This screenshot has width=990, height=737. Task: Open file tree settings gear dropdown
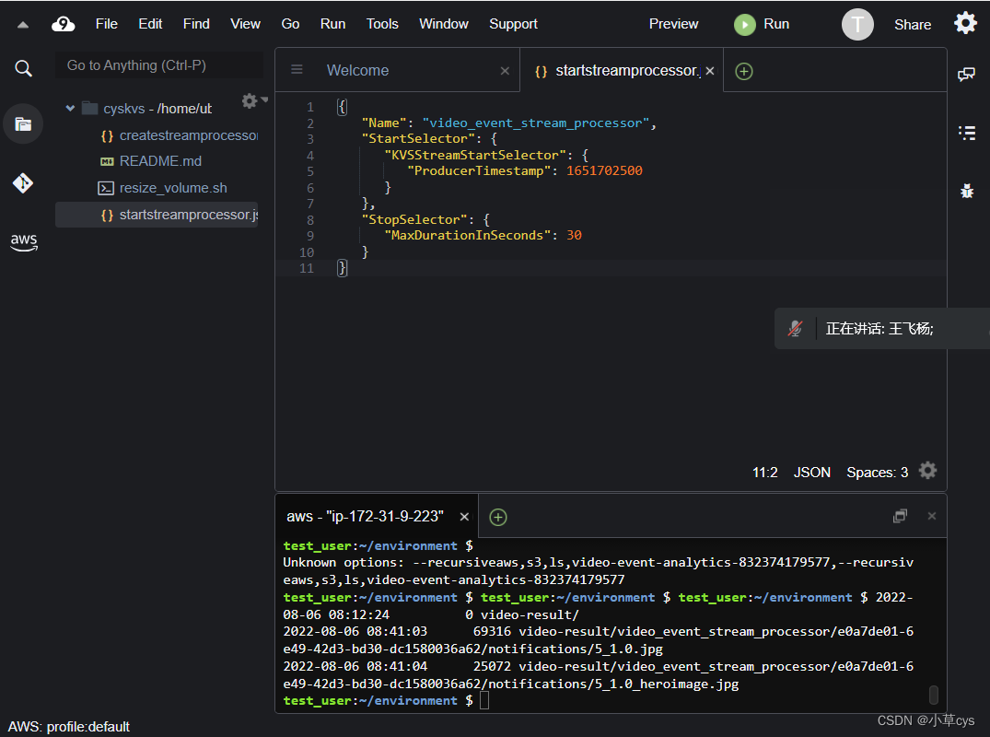pos(254,101)
